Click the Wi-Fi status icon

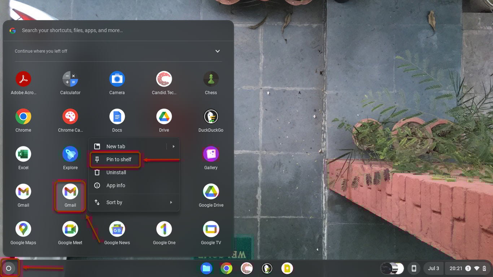[x=477, y=268]
